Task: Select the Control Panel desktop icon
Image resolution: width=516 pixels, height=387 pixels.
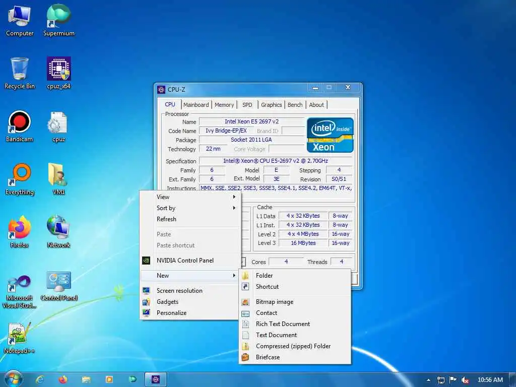Action: click(58, 287)
